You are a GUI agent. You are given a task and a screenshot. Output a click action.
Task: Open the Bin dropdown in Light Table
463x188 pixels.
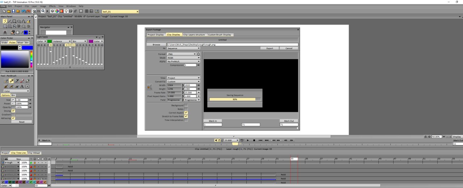coord(79,41)
